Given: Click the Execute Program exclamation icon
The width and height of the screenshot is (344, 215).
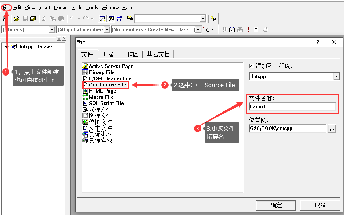Looking at the screenshot, I should 248,29.
